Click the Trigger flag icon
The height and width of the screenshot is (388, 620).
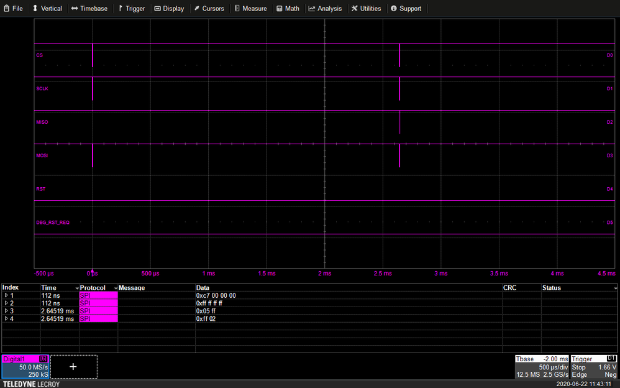tap(121, 9)
